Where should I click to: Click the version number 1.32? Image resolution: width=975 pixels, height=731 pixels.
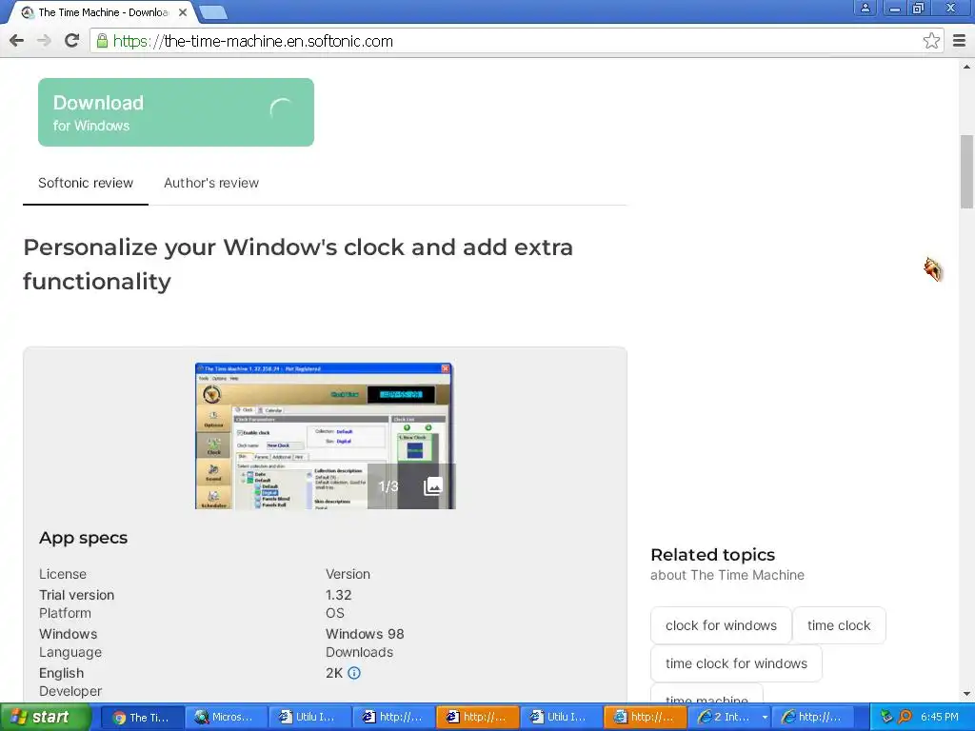(x=338, y=595)
